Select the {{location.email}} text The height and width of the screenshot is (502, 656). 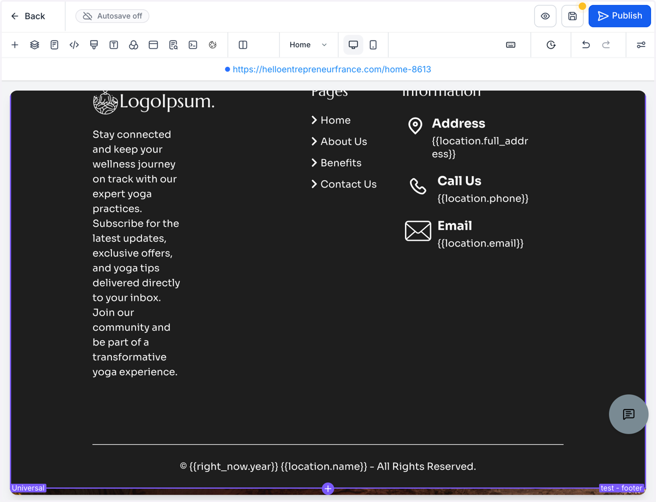[x=481, y=243]
